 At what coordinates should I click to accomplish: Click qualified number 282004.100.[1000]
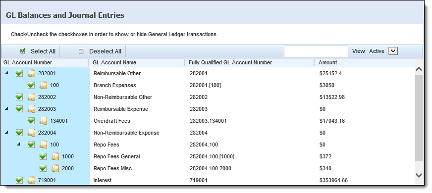point(212,156)
